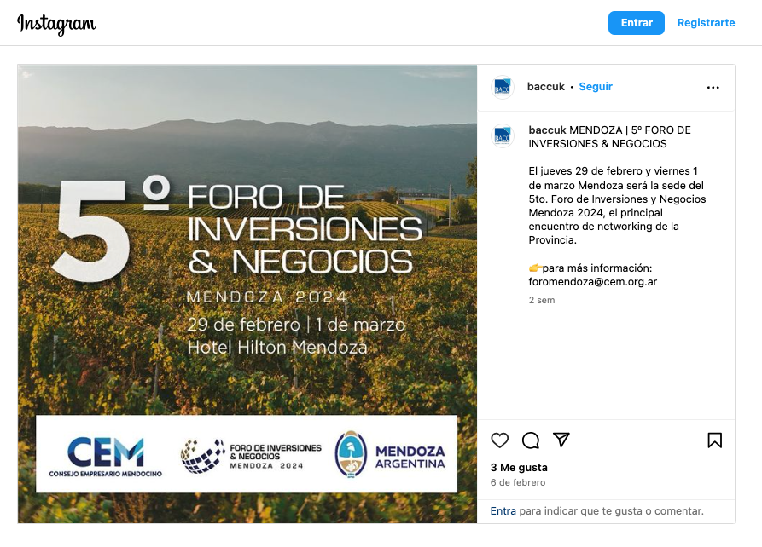View who liked via "3 Me gusta"
The height and width of the screenshot is (547, 762).
(x=519, y=468)
